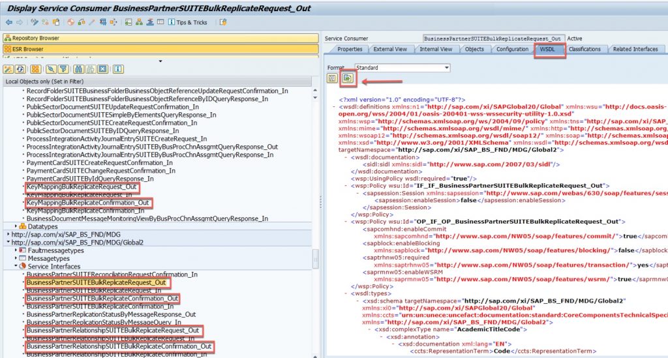Click the clipboard icon after Tips & Tricks
This screenshot has width=668, height=358.
pos(223,22)
